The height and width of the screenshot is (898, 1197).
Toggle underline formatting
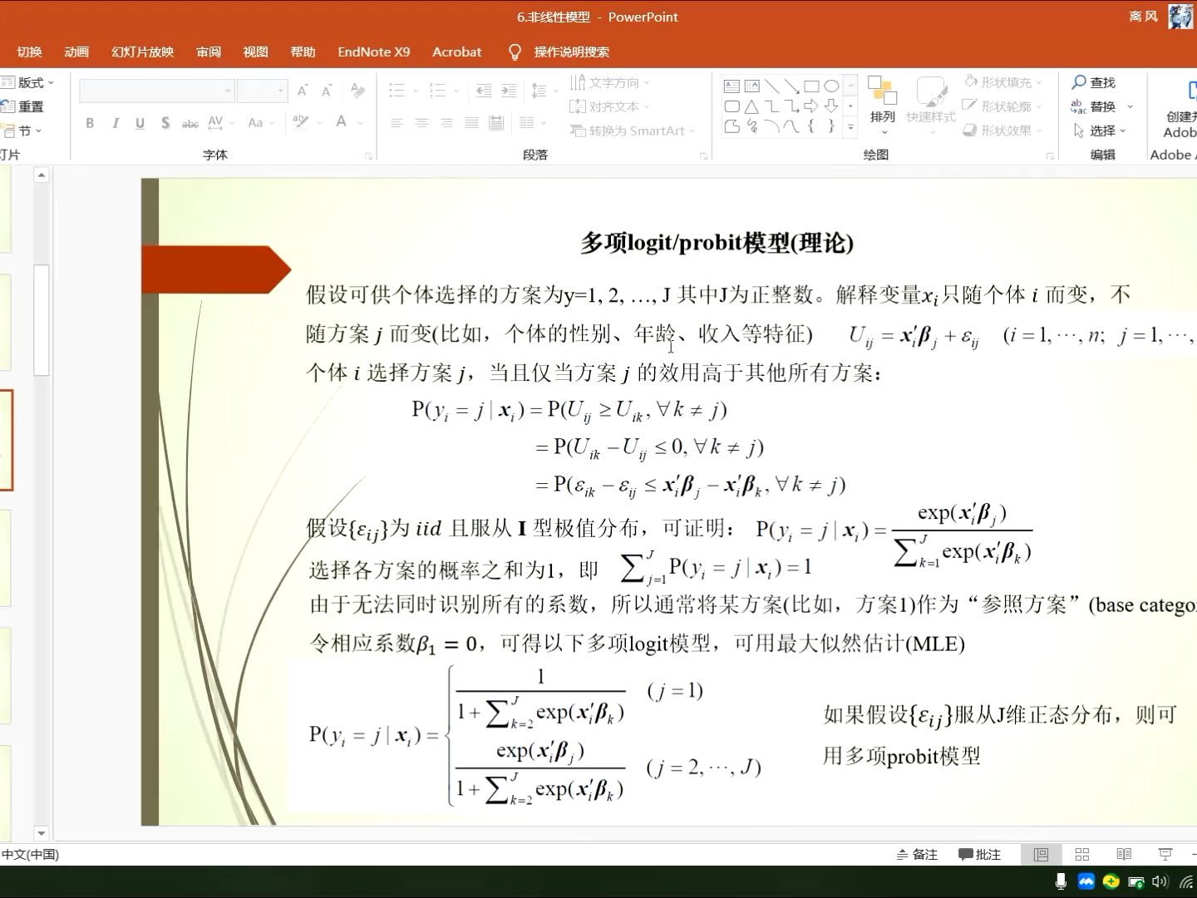click(140, 122)
